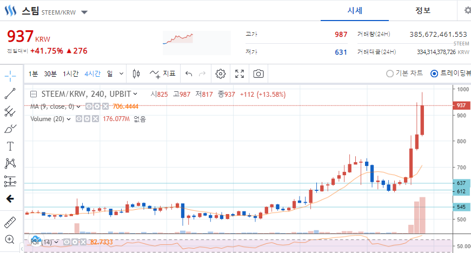Open page settings gear at top right

[467, 10]
